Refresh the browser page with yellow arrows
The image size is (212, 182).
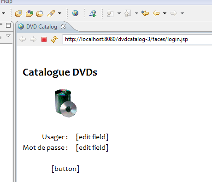coord(54,39)
